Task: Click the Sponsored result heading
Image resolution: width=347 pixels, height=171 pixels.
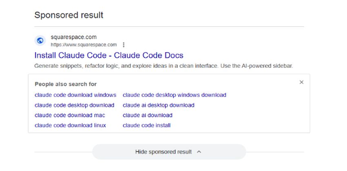Action: [69, 16]
